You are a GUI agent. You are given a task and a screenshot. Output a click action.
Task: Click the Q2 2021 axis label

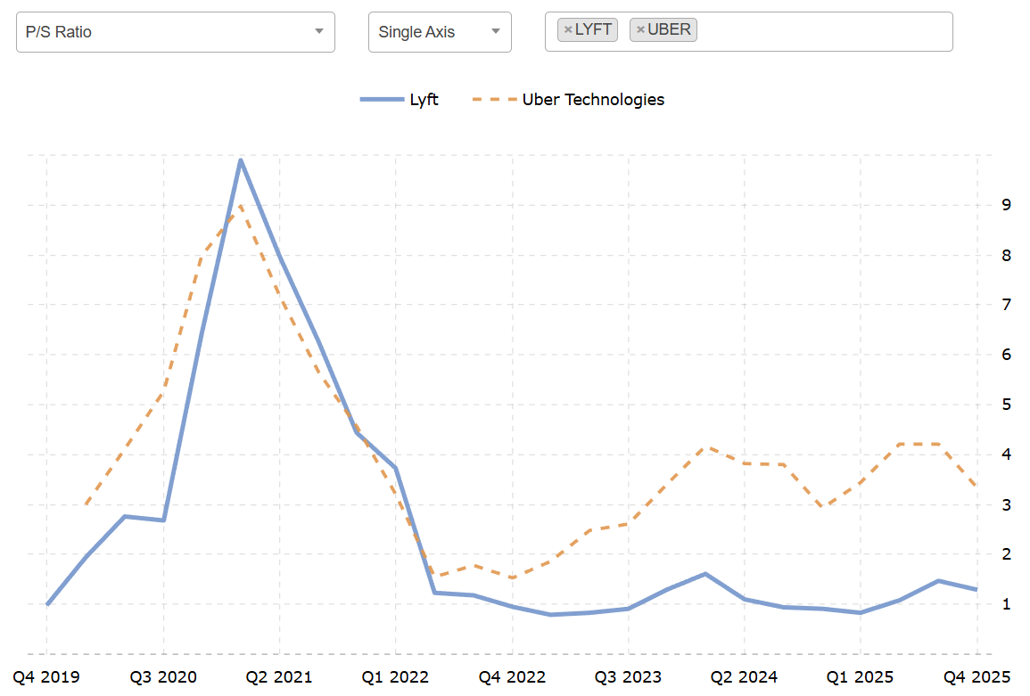pos(279,677)
